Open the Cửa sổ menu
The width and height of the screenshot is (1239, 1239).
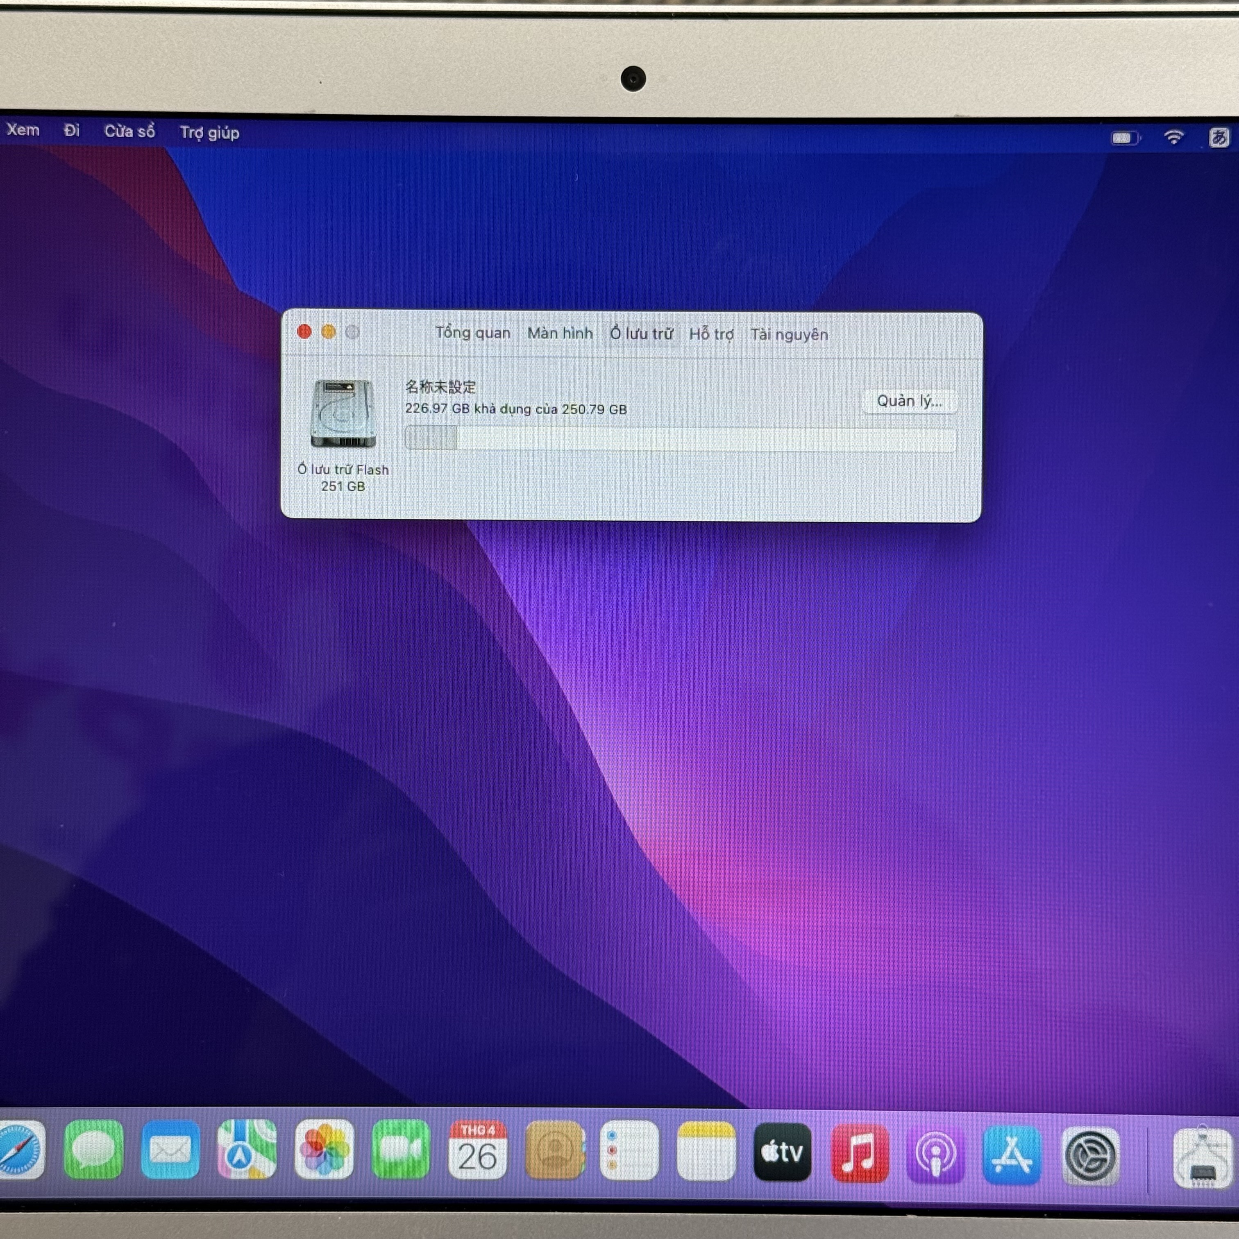[x=129, y=132]
